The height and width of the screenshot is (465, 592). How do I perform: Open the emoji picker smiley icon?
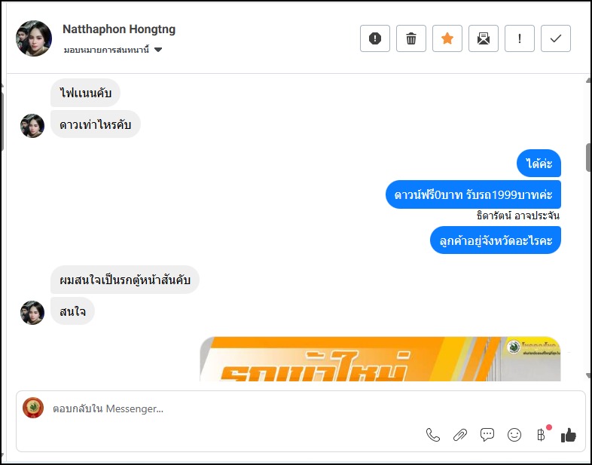pyautogui.click(x=514, y=435)
